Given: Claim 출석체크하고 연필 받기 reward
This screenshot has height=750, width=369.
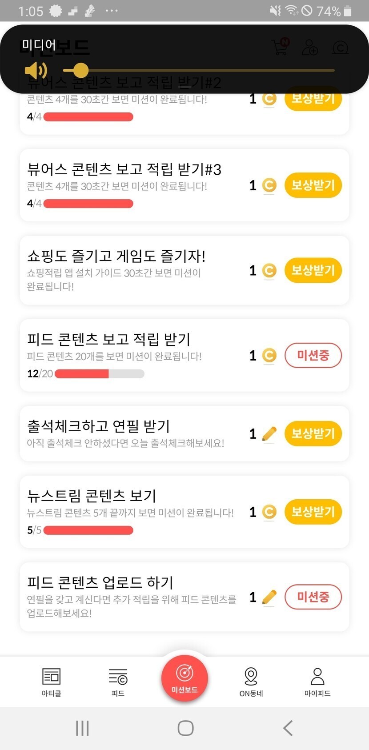Looking at the screenshot, I should click(x=313, y=433).
